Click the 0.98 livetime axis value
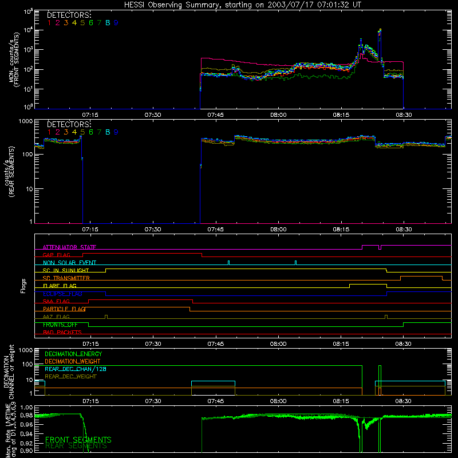The image size is (458, 458). coord(27,416)
